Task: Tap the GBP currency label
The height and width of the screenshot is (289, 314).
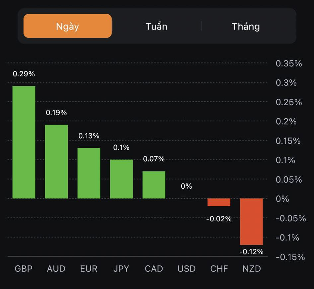Action: (x=24, y=269)
